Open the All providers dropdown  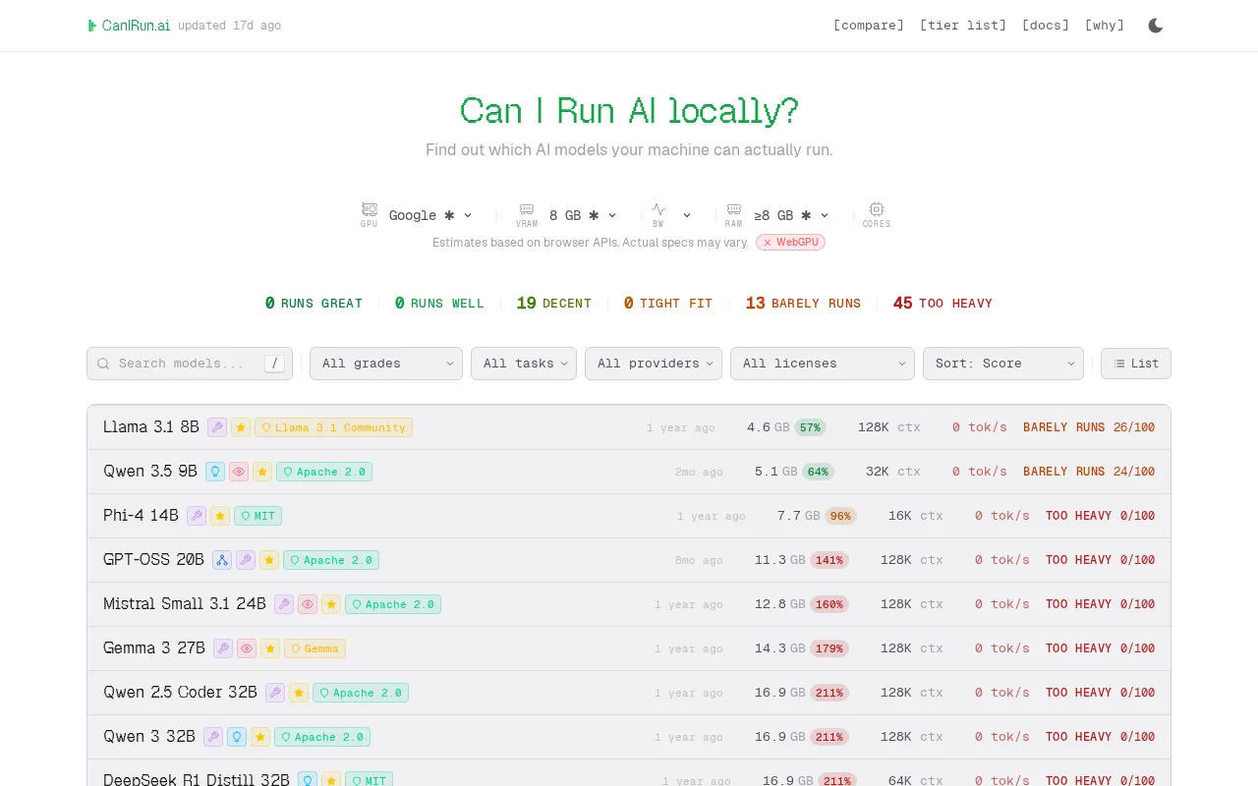point(654,364)
